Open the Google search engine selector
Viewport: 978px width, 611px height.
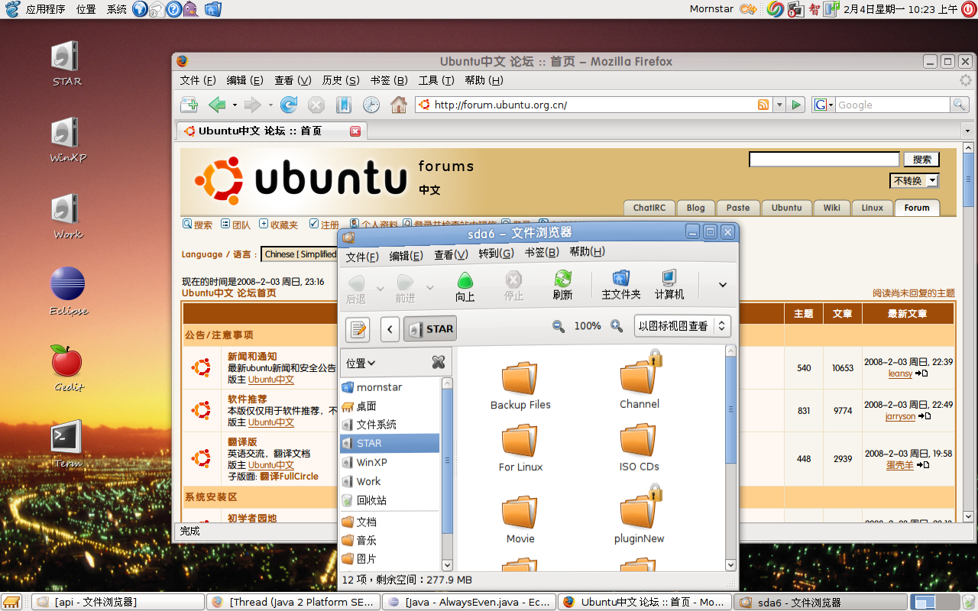[823, 105]
